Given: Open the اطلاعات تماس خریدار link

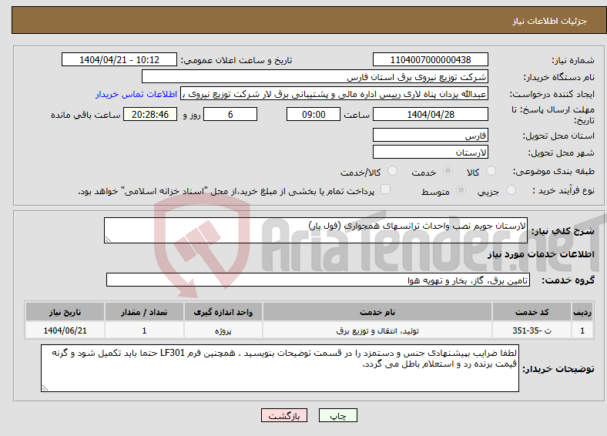Looking at the screenshot, I should click(136, 94).
